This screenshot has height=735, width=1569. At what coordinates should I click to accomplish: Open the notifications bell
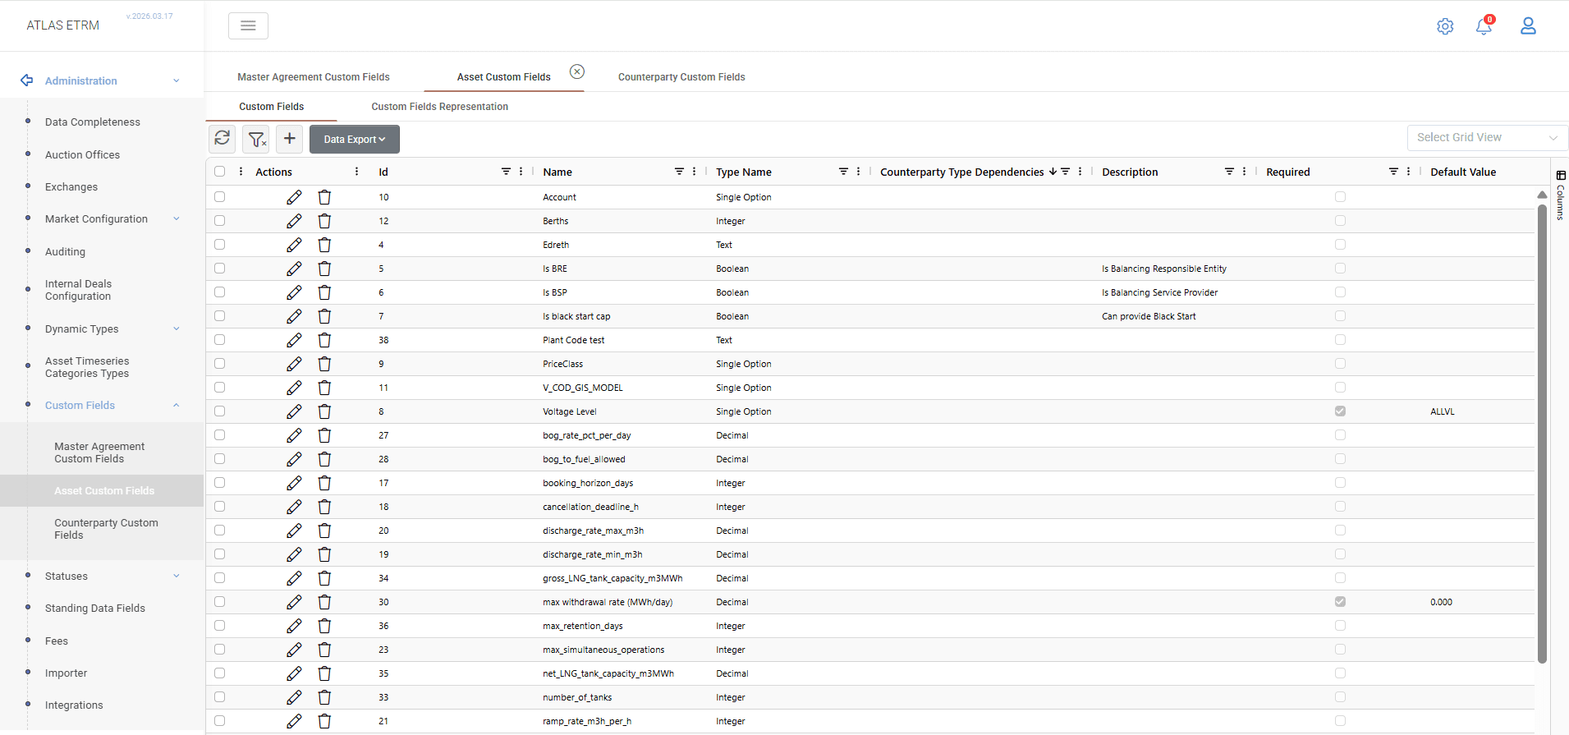1484,26
